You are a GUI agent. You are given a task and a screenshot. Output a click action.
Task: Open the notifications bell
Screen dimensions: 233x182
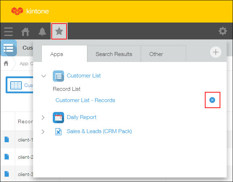(x=42, y=32)
